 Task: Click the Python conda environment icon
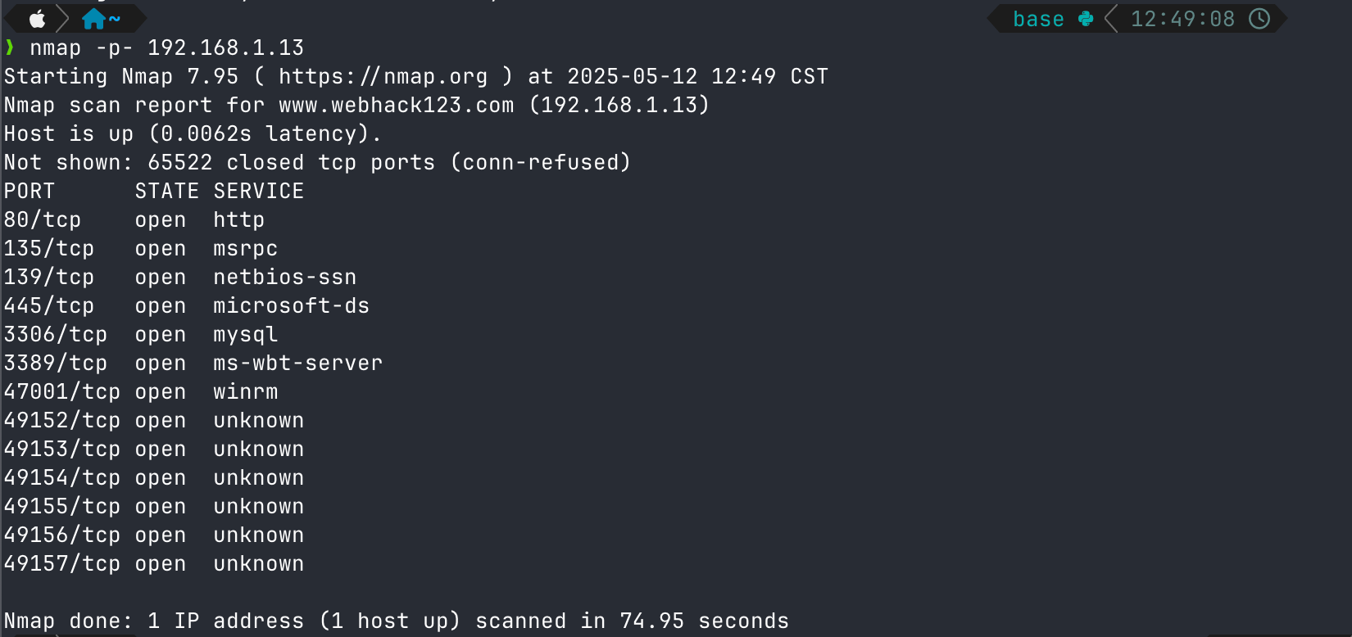[x=1086, y=19]
